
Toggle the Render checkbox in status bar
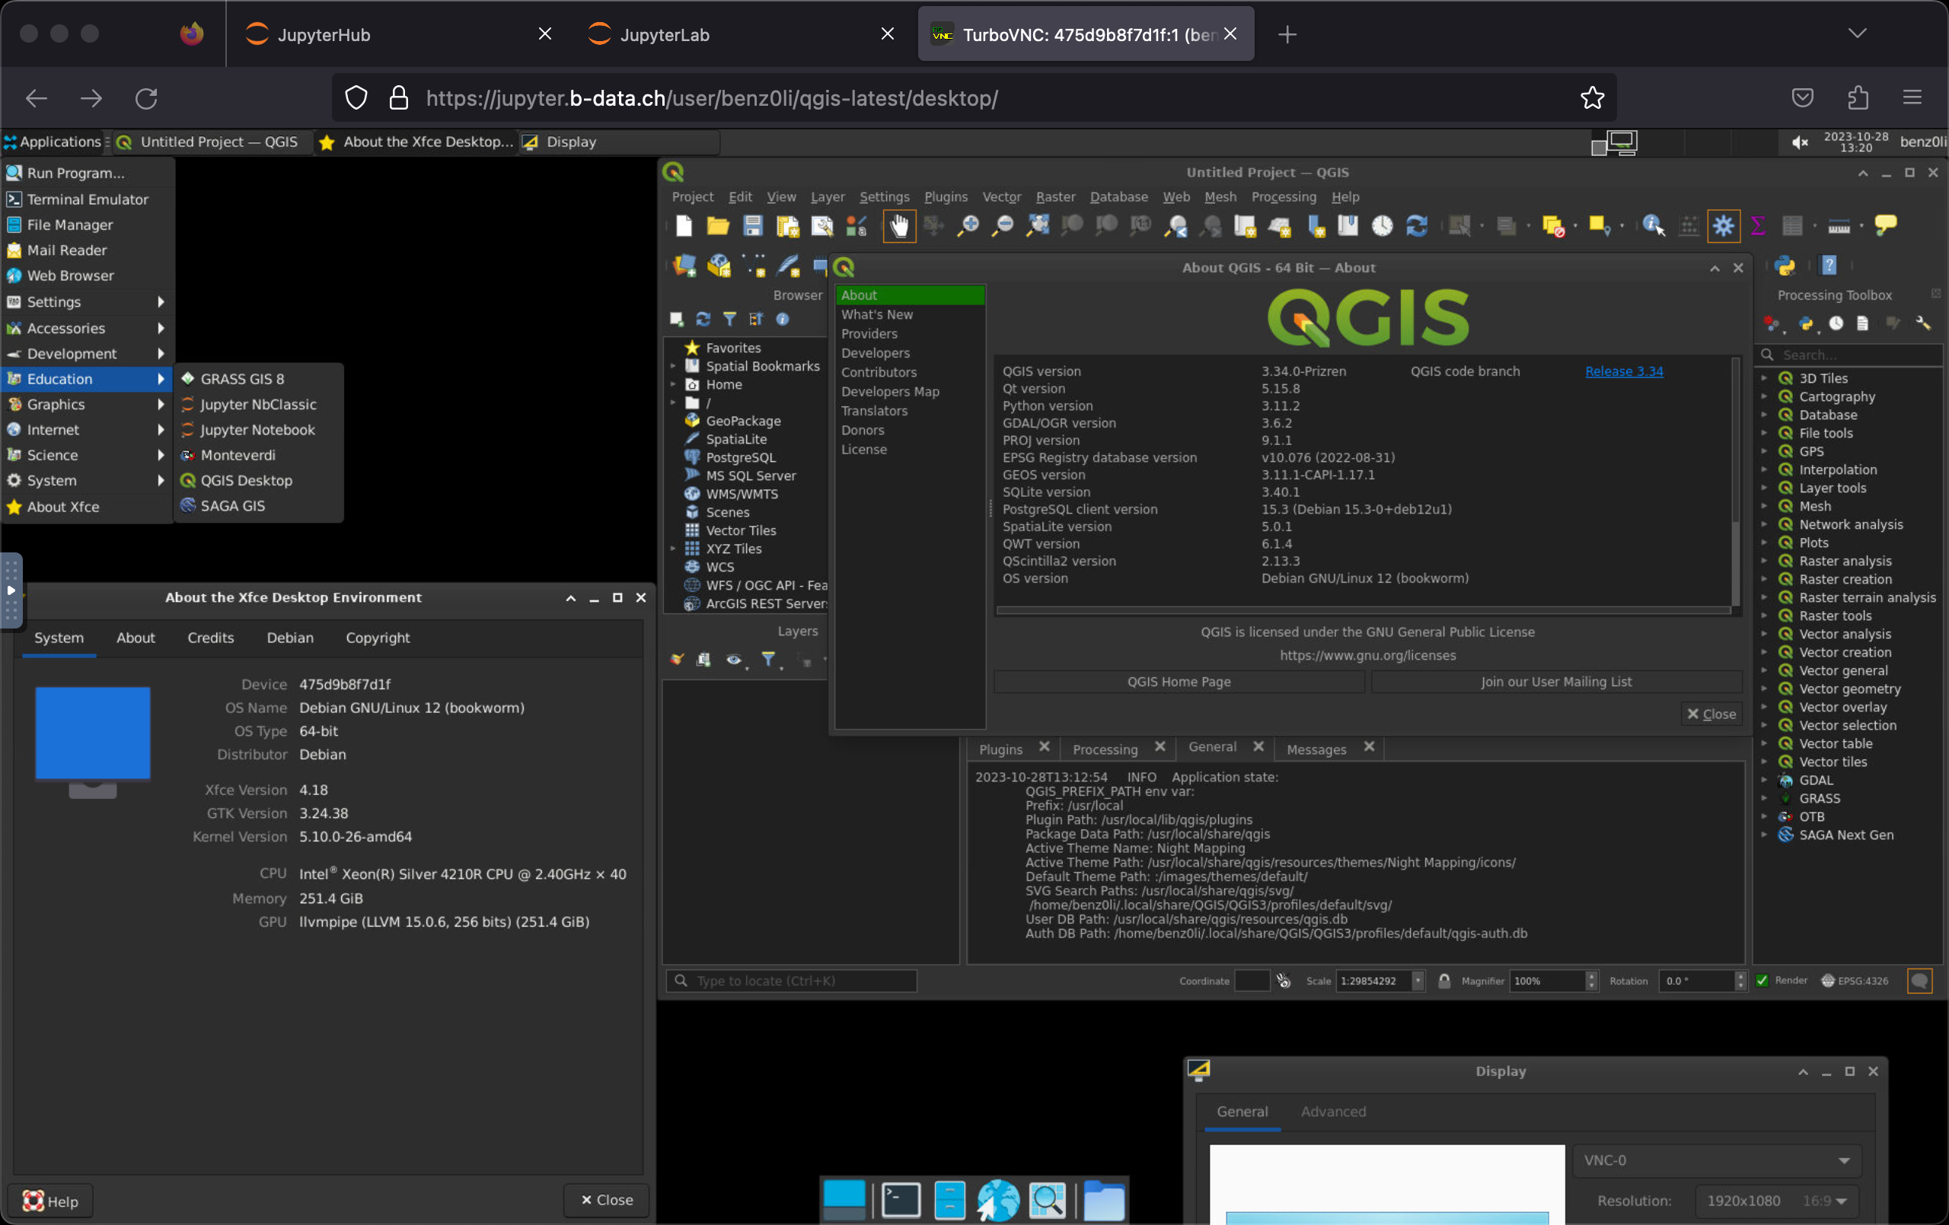[x=1762, y=981]
